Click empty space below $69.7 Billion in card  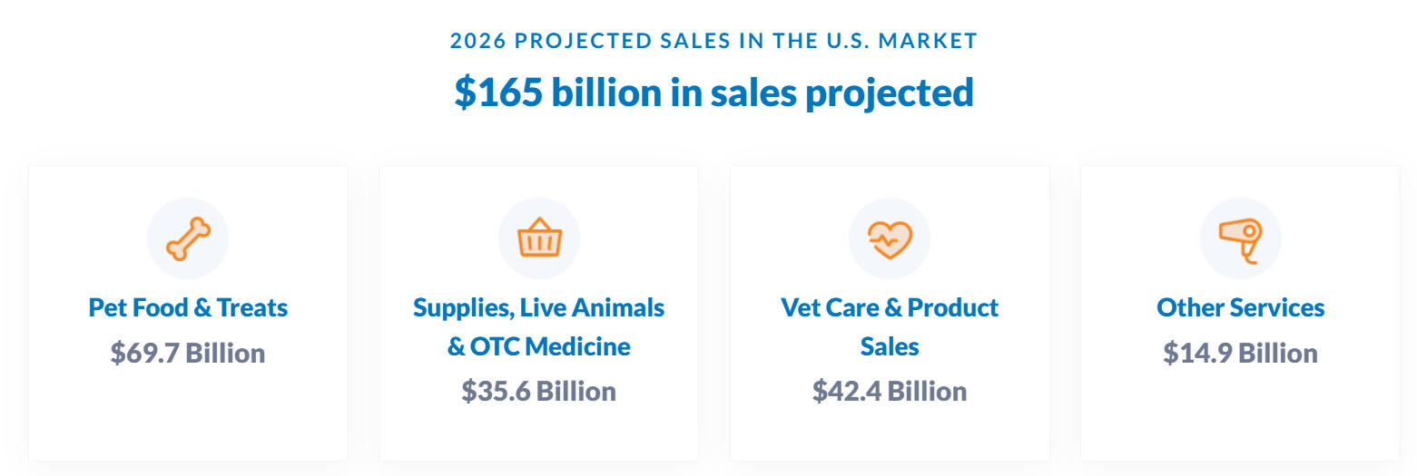pos(188,417)
